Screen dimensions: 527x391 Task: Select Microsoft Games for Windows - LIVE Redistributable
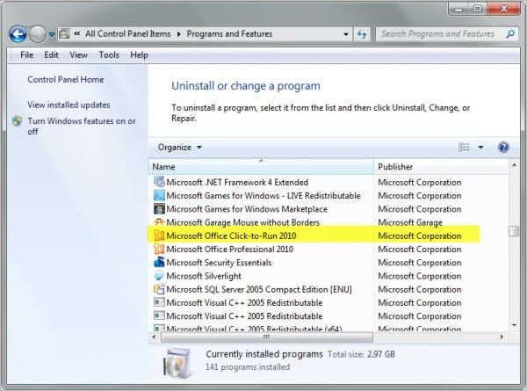pos(263,196)
